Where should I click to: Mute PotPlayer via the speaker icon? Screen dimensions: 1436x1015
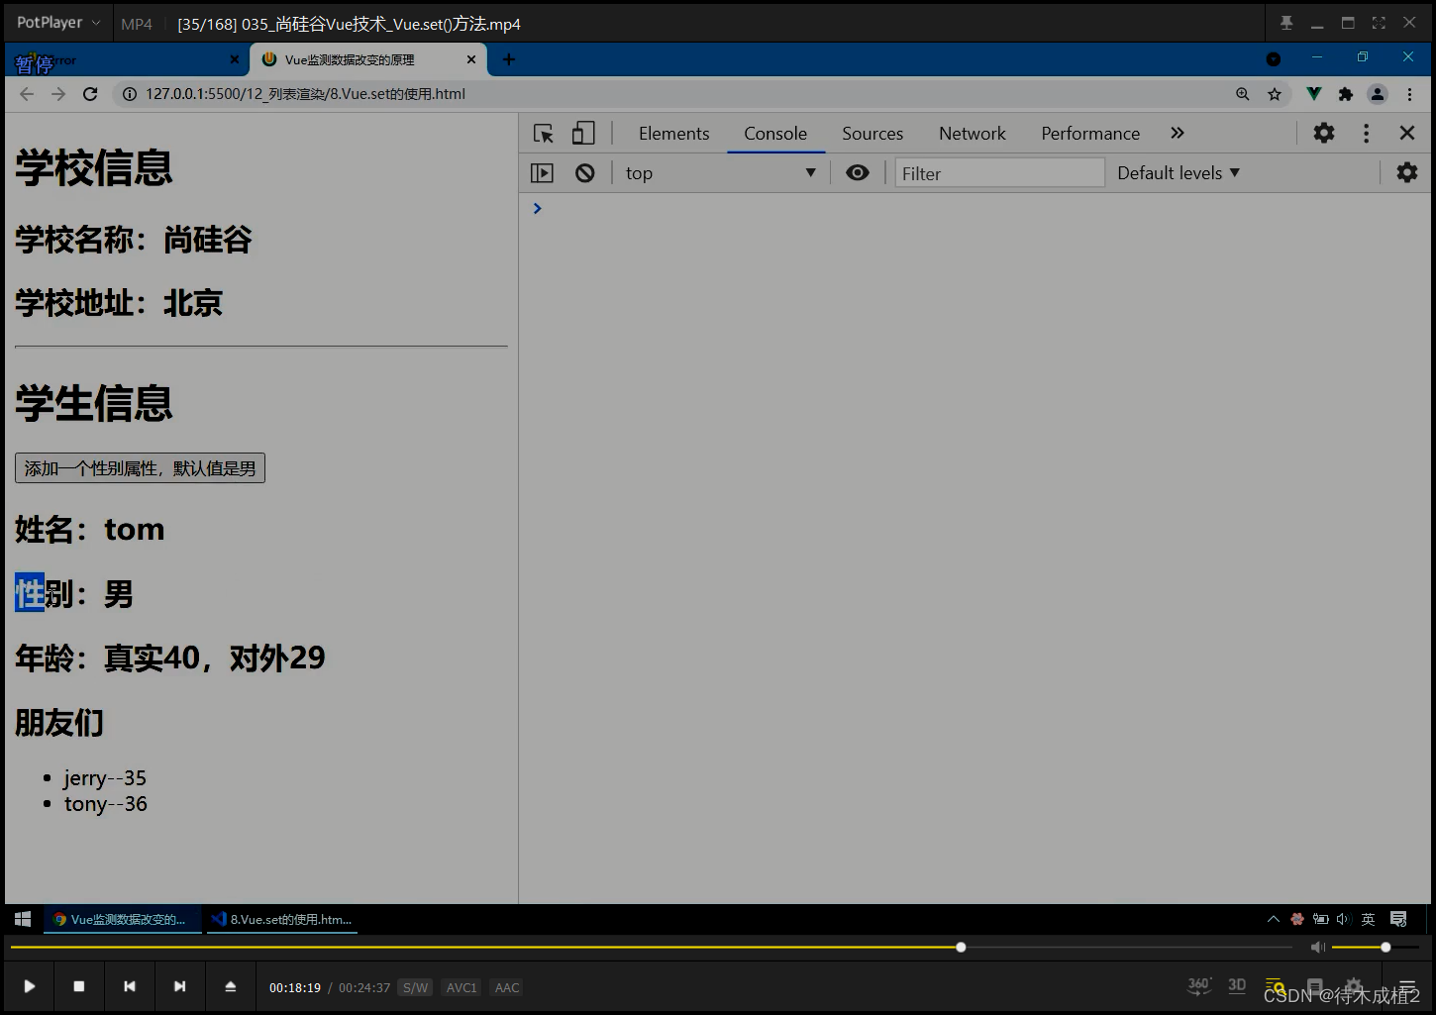(1318, 948)
